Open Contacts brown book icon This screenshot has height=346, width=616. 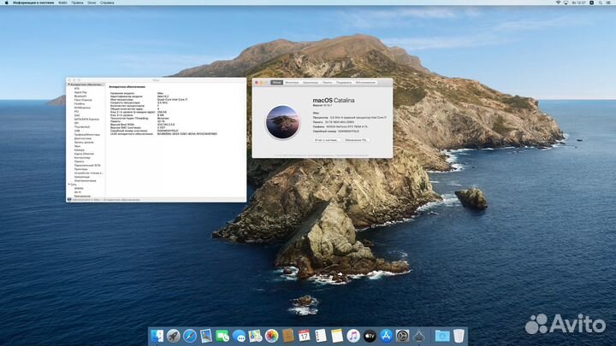[288, 336]
